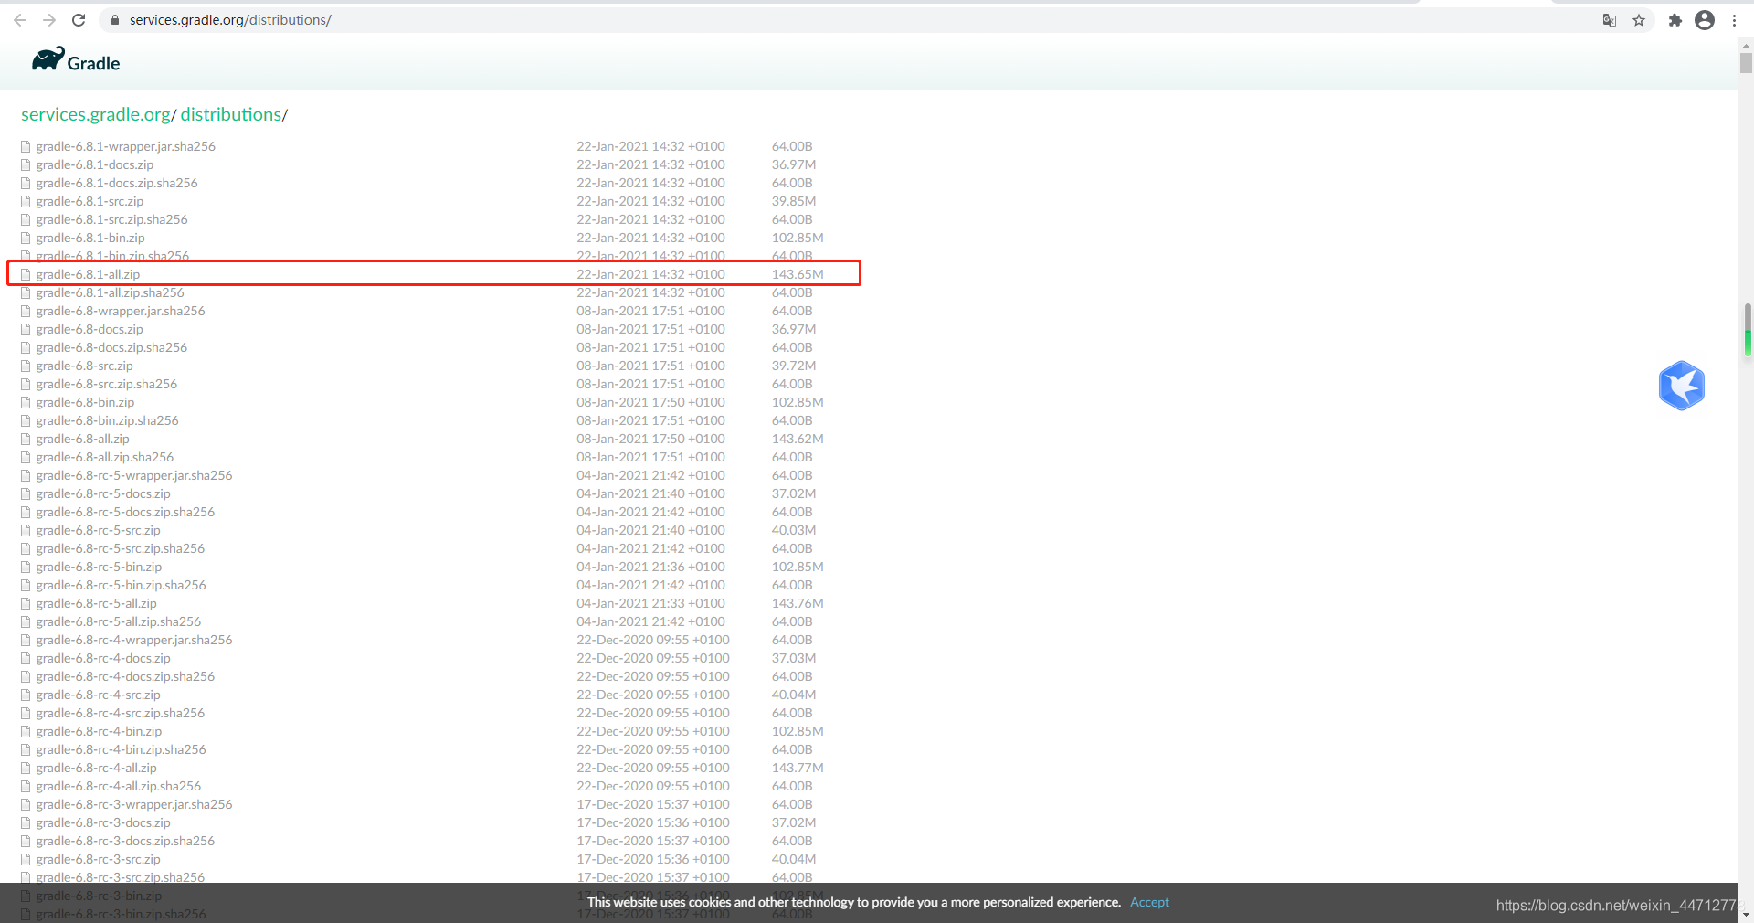Open gradle-6.8.1-all.zip.sha256 link
Screen dimensions: 1754x923
[x=110, y=292]
